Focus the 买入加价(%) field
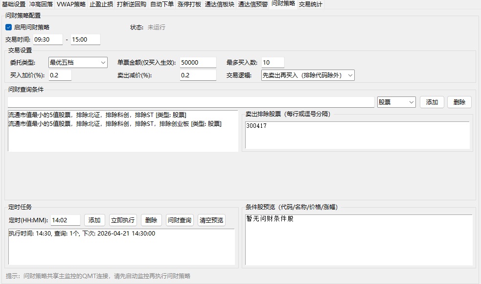 pos(60,75)
